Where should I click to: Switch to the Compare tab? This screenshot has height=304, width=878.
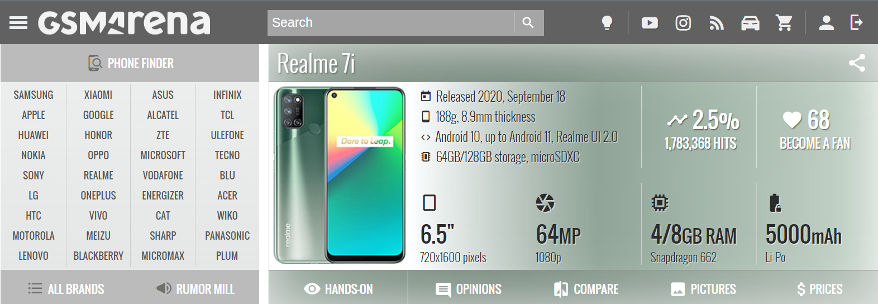point(586,289)
